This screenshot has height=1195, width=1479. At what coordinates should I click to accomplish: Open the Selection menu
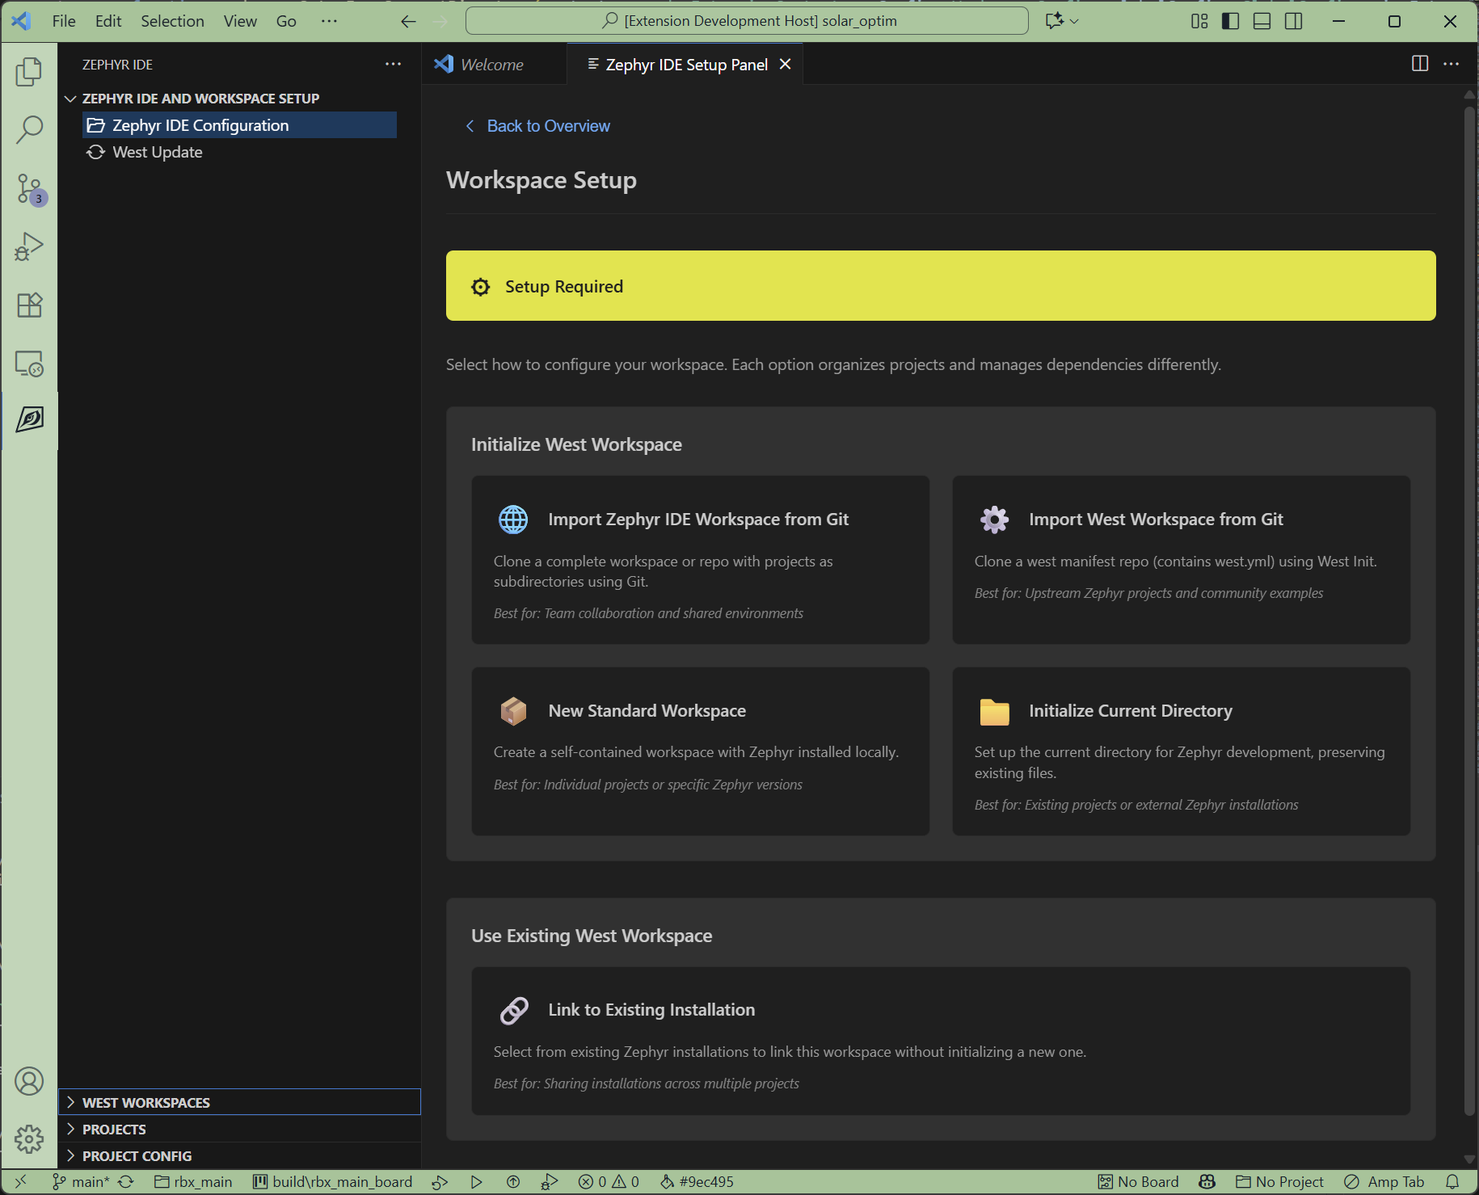(x=172, y=21)
